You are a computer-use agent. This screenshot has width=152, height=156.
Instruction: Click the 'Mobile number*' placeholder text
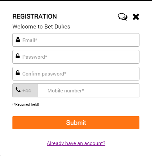pos(66,91)
